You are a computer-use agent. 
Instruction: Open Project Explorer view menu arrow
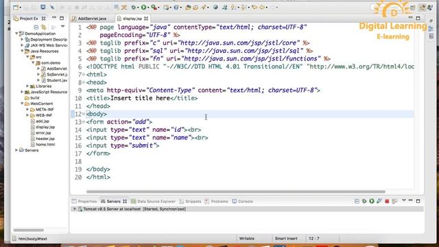62,27
